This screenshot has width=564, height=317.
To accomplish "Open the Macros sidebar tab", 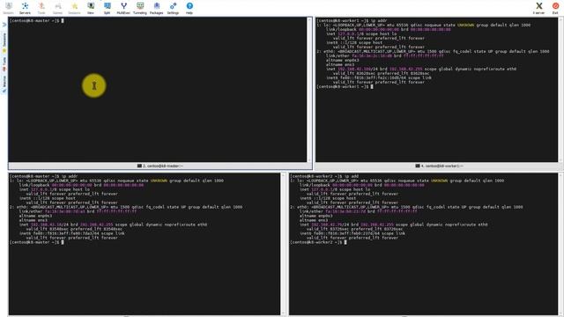I will (4, 85).
